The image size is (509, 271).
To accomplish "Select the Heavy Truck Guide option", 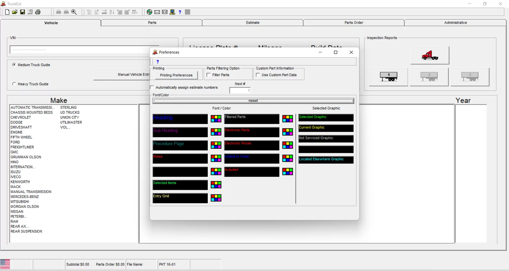I will coord(14,84).
